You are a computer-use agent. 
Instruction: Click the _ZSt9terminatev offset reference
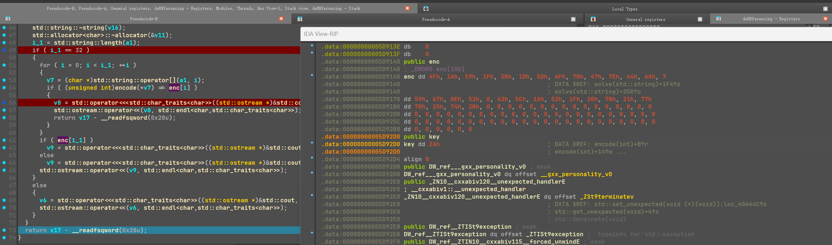click(x=607, y=197)
